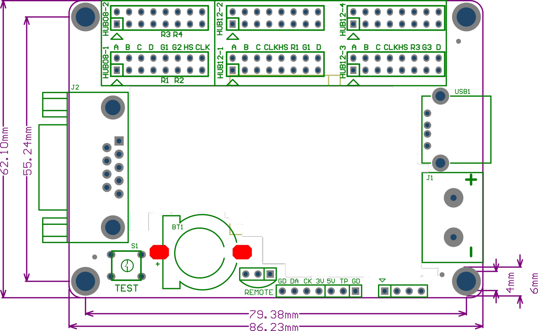Select the square pin 1 of J2 connector

[x=119, y=141]
